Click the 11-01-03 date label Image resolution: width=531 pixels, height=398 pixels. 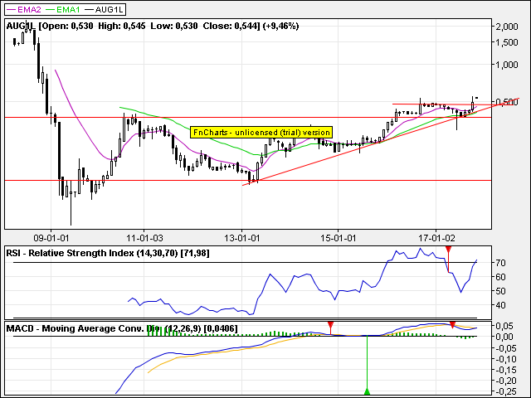pos(144,238)
